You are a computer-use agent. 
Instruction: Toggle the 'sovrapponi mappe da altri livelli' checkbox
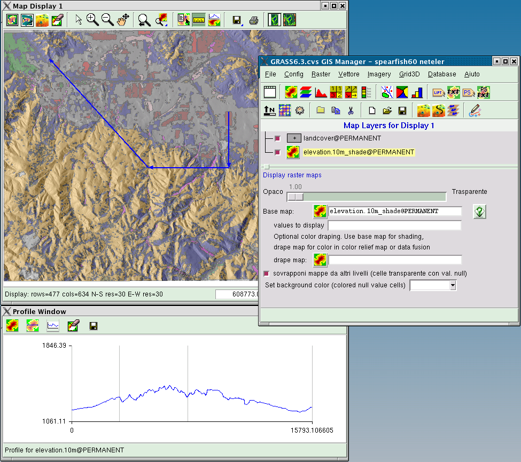click(x=267, y=273)
